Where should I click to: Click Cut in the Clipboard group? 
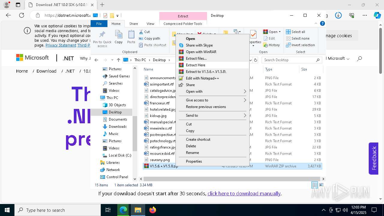pos(144,32)
